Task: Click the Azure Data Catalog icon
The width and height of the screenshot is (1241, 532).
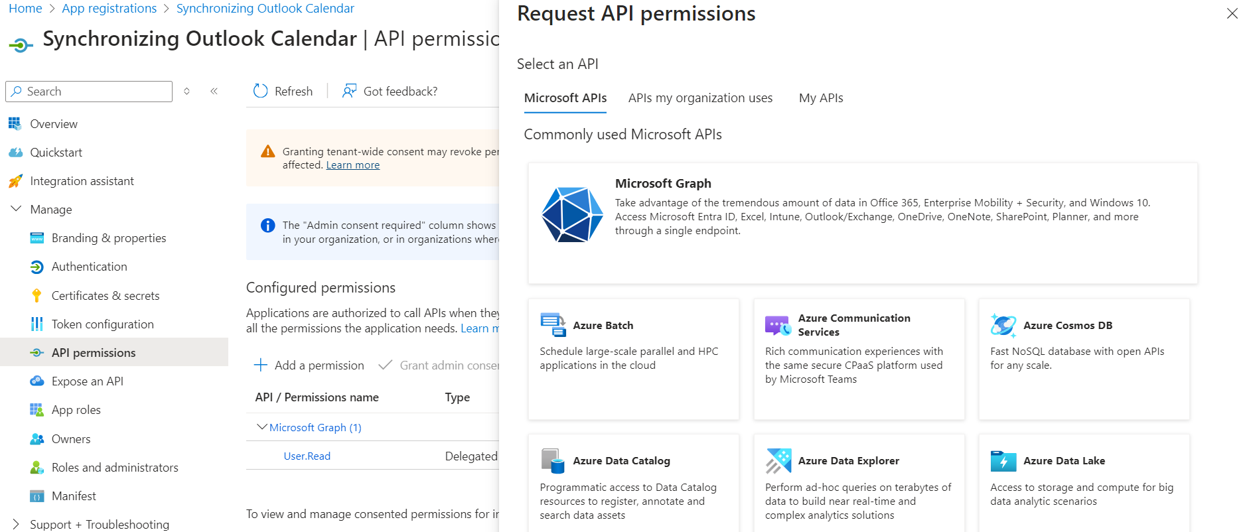Action: click(x=553, y=460)
